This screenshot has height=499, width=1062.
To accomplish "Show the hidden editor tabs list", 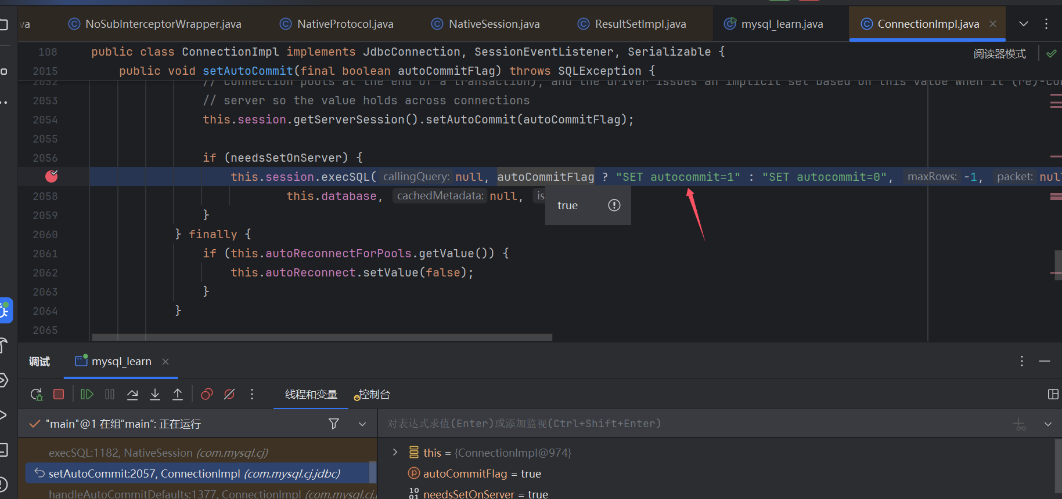I will coord(1024,24).
